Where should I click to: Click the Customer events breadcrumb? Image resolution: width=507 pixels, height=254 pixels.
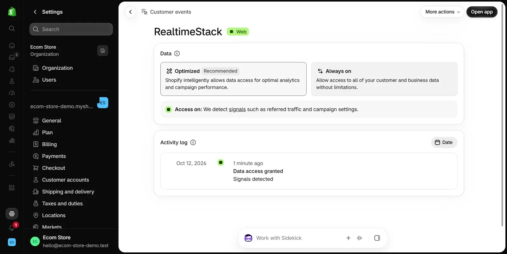tap(170, 12)
